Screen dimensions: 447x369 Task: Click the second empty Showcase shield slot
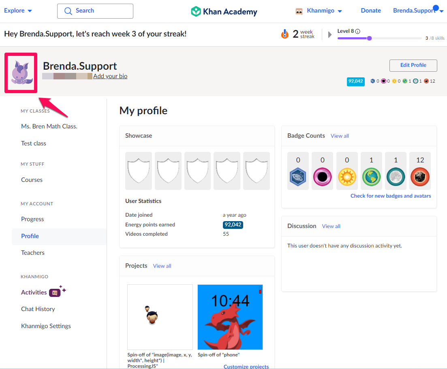click(168, 171)
